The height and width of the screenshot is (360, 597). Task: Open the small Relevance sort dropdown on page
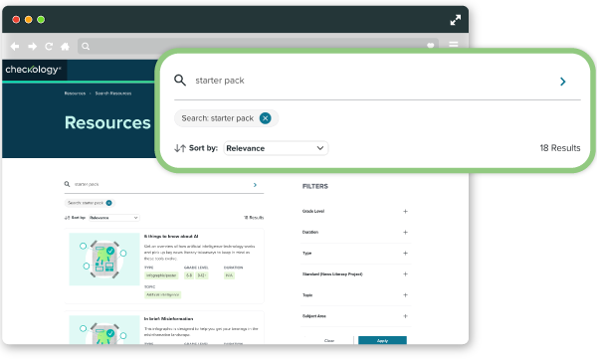coord(113,218)
